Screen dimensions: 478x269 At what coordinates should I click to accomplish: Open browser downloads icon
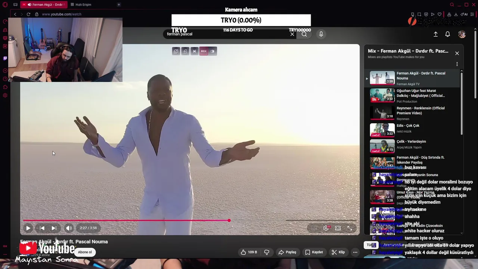[456, 14]
